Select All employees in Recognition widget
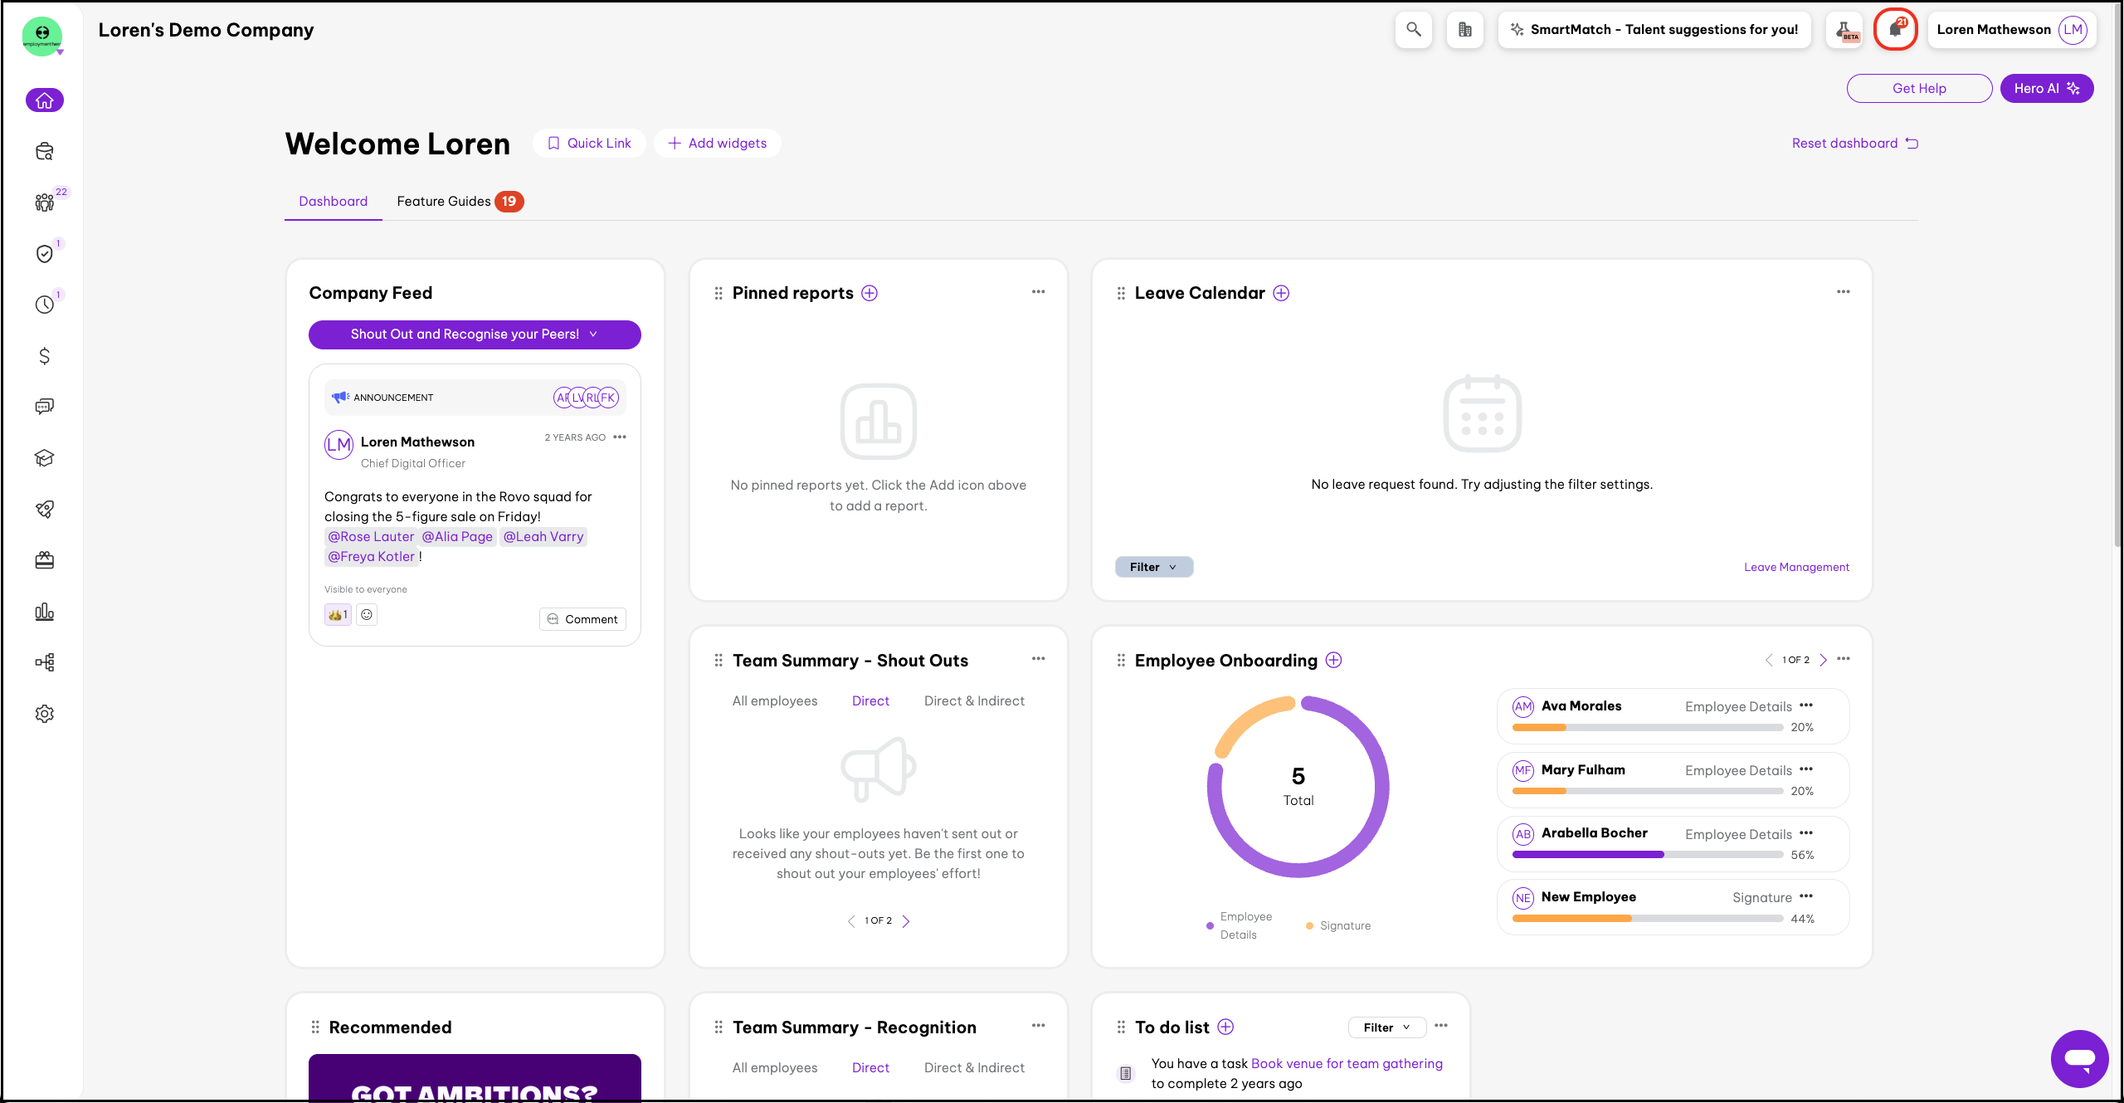 tap(774, 1068)
